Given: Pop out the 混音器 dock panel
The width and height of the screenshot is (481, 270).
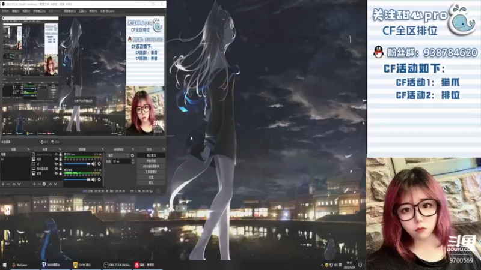Looking at the screenshot, I should click(102, 149).
